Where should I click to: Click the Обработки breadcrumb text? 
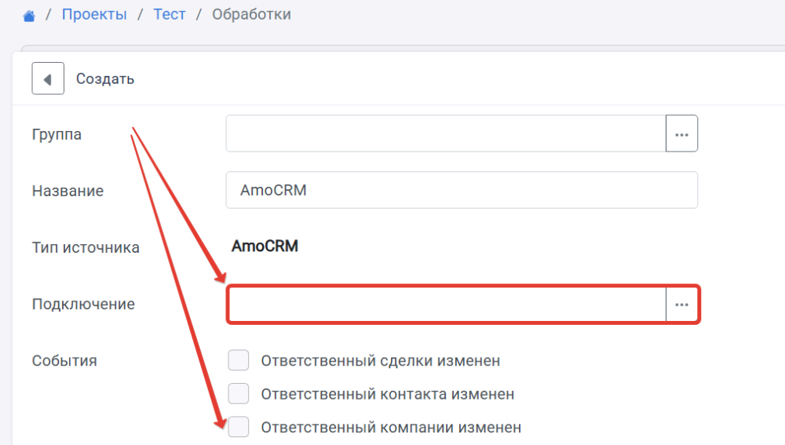click(x=251, y=14)
